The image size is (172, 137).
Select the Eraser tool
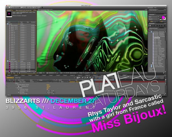pos(34,8)
